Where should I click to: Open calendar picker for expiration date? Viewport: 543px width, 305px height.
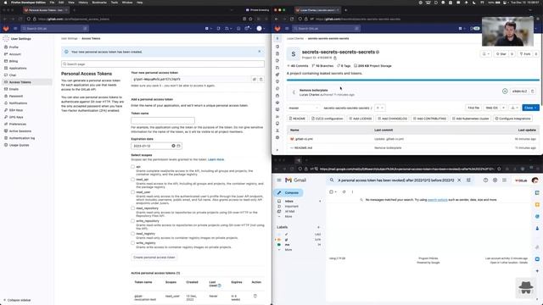(x=179, y=146)
